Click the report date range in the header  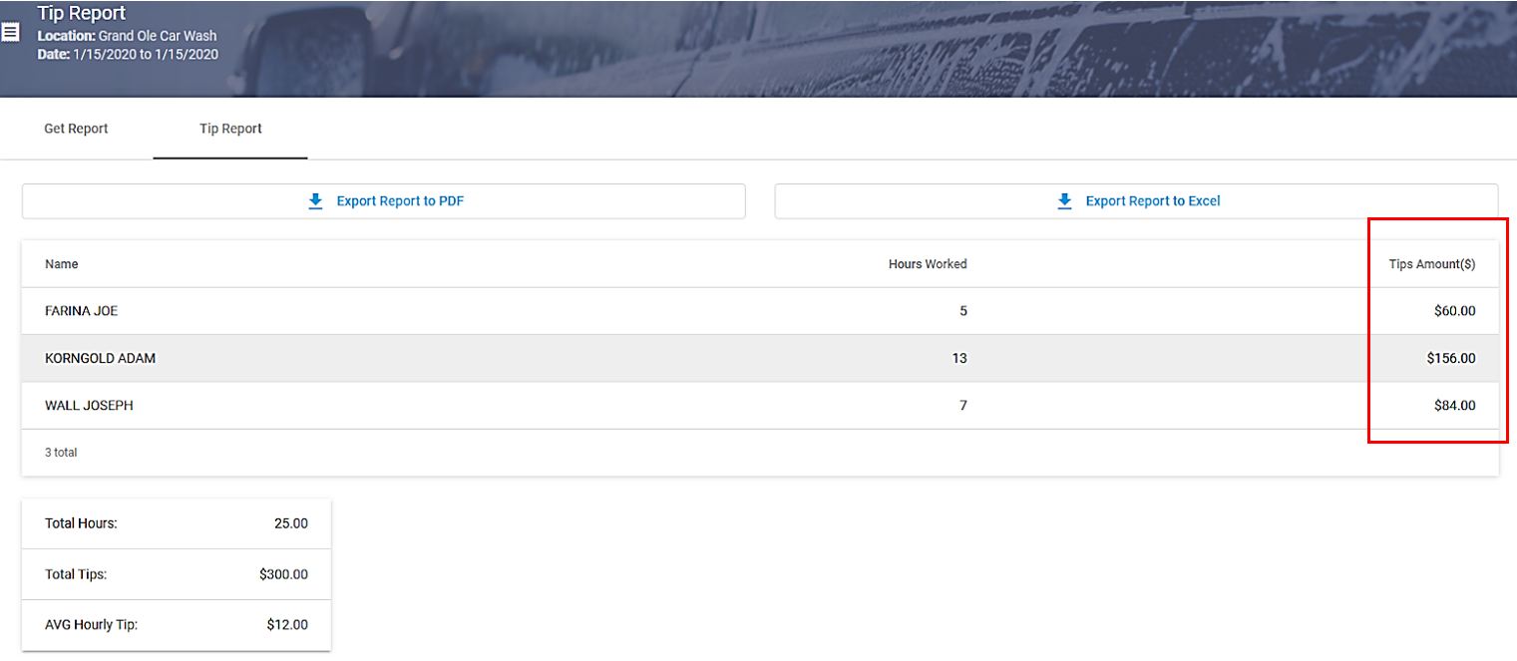pos(145,55)
